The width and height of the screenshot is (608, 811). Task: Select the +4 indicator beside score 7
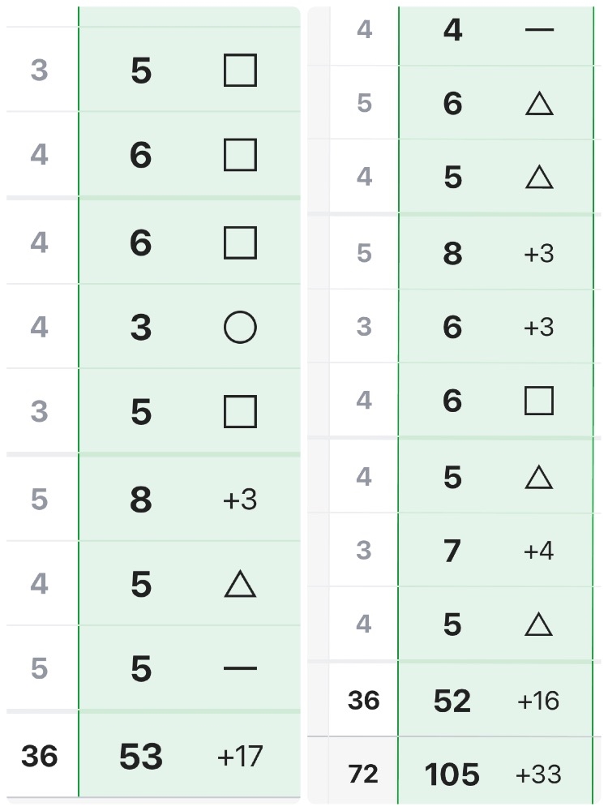(x=539, y=551)
